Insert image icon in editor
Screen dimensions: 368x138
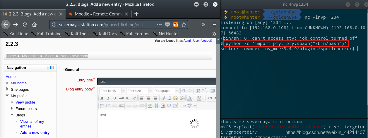click(150, 106)
